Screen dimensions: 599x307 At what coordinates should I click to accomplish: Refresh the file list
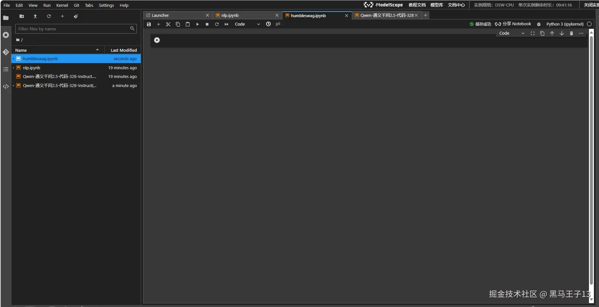tap(49, 16)
